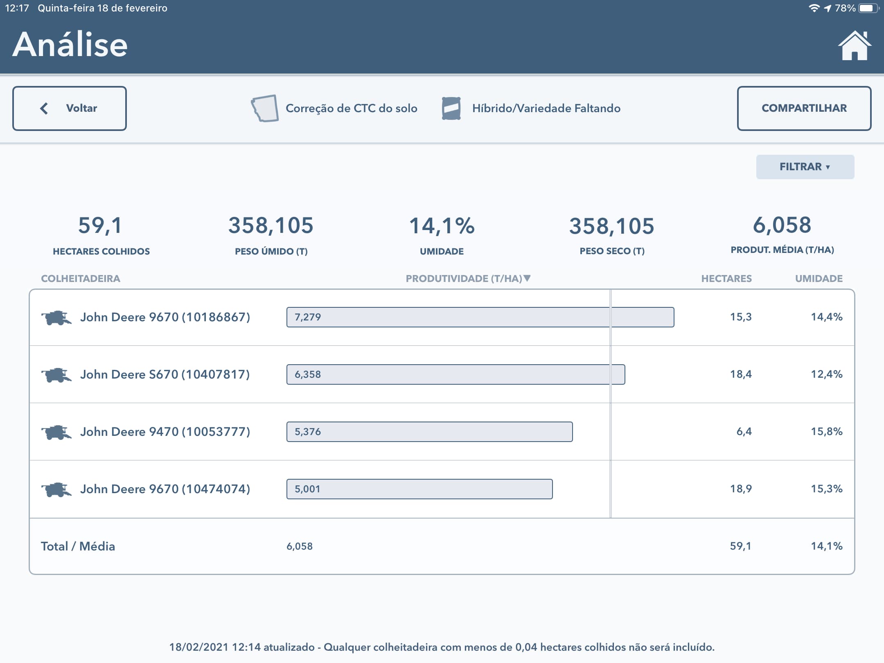Click combine icon for John Deere 9470 (10053777)

(x=56, y=432)
